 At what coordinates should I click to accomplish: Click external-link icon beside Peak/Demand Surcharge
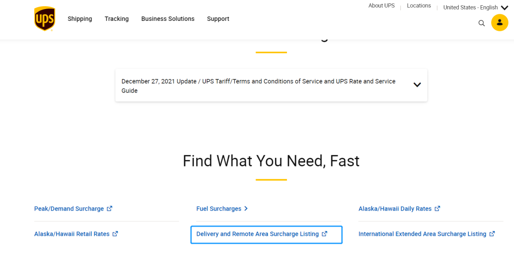point(109,209)
